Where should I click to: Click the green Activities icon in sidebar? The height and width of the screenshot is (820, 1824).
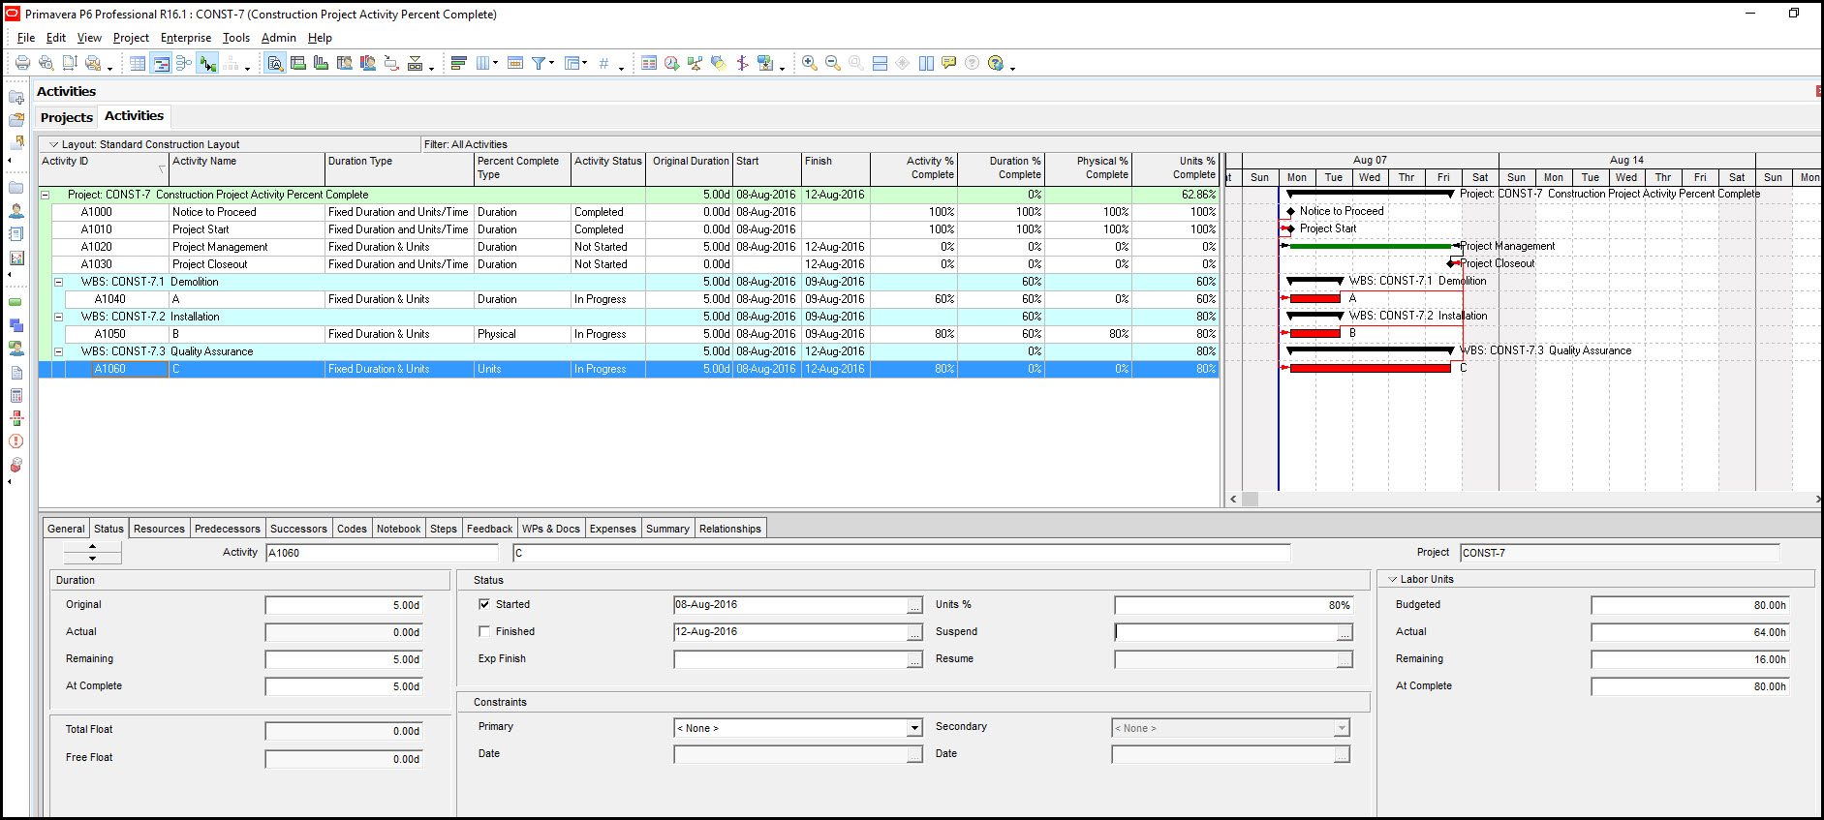click(16, 302)
